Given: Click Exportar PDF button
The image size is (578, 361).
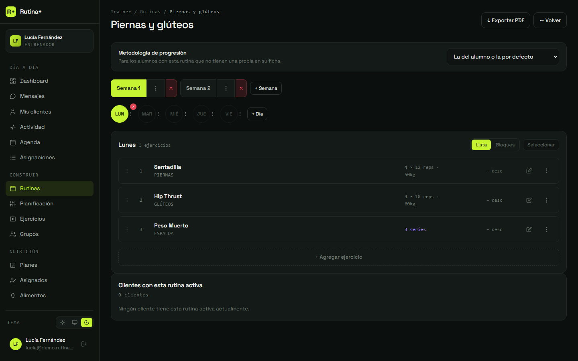Looking at the screenshot, I should click(x=506, y=20).
